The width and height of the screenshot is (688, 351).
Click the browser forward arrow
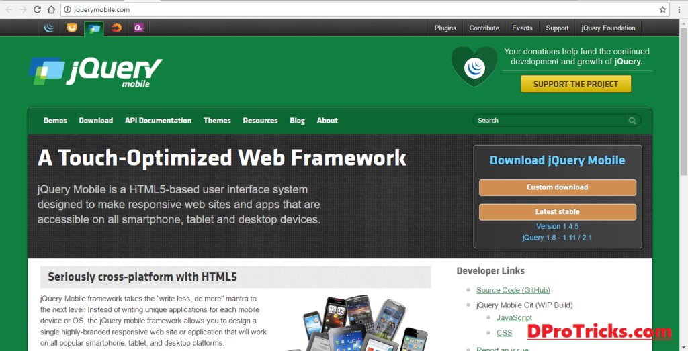coord(24,9)
